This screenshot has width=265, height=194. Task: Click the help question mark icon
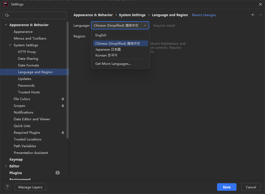tap(7, 187)
